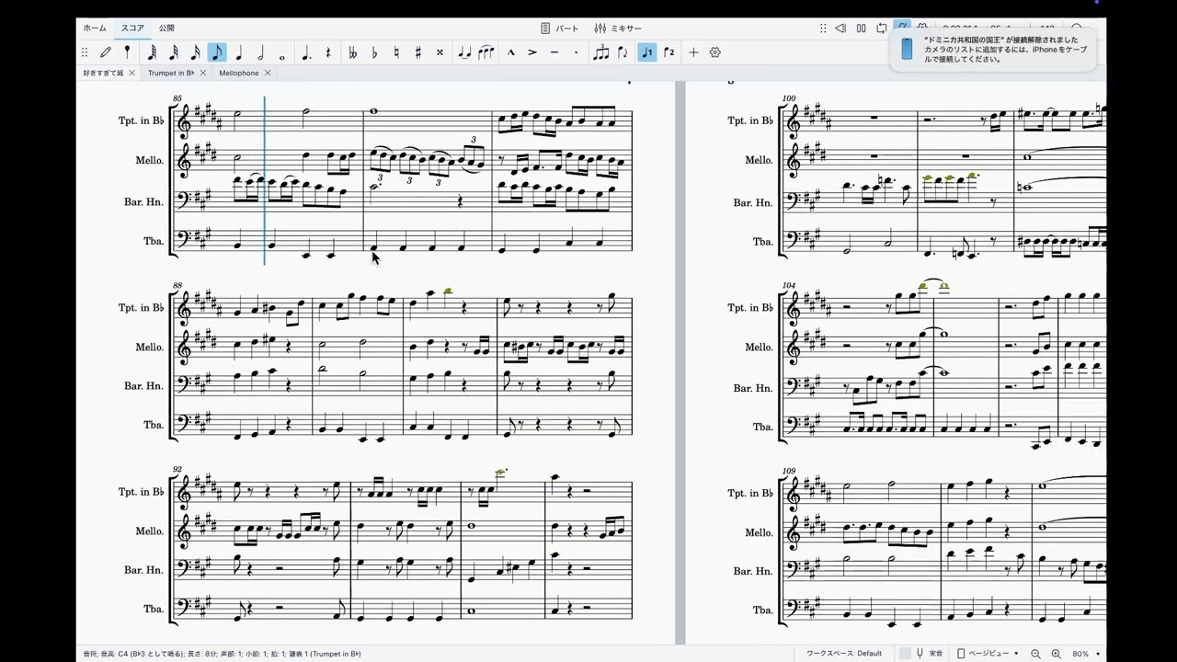1177x662 pixels.
Task: Open note input toolbar settings gear
Action: coord(715,52)
